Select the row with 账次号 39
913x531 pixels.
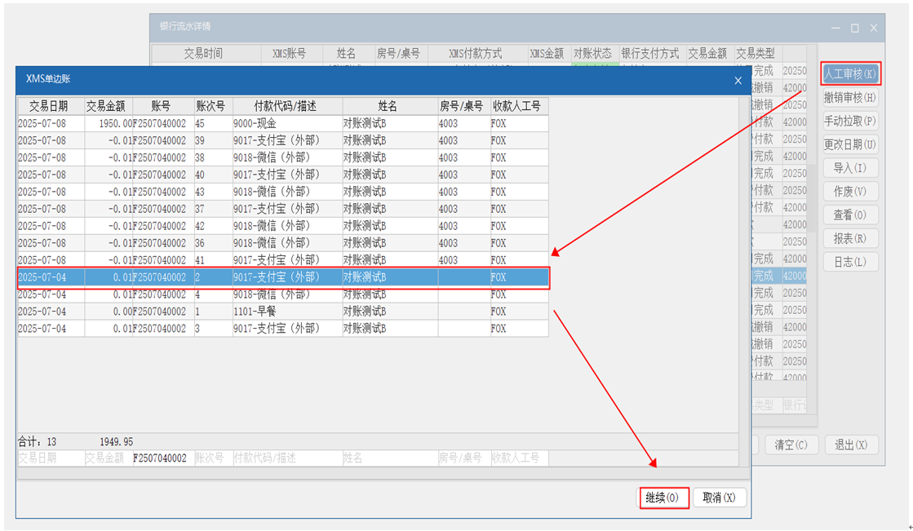283,140
